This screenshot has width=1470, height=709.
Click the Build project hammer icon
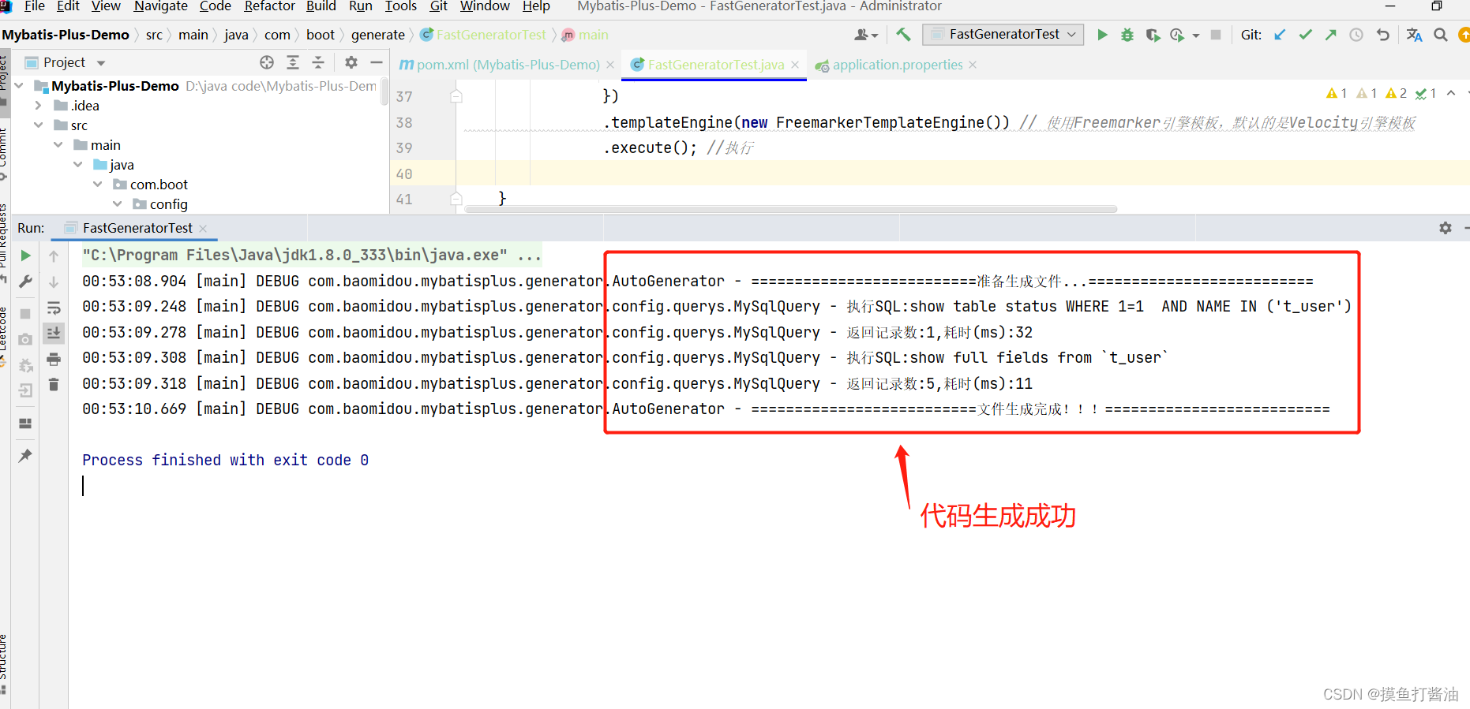903,35
